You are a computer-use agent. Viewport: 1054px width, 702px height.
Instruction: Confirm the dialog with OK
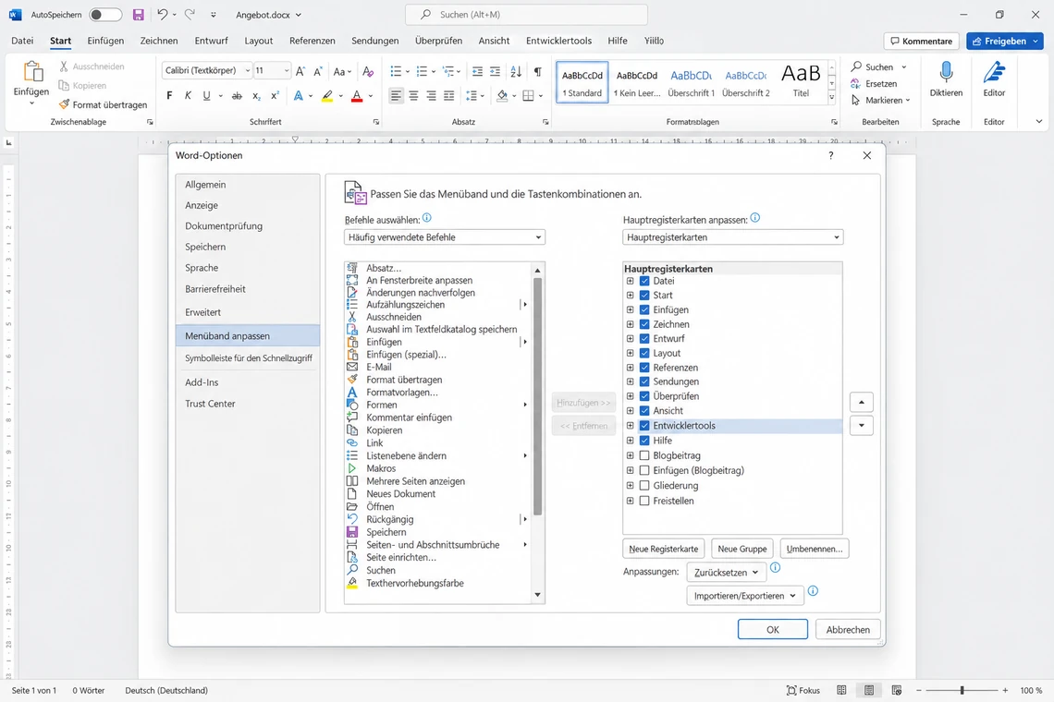(x=772, y=629)
